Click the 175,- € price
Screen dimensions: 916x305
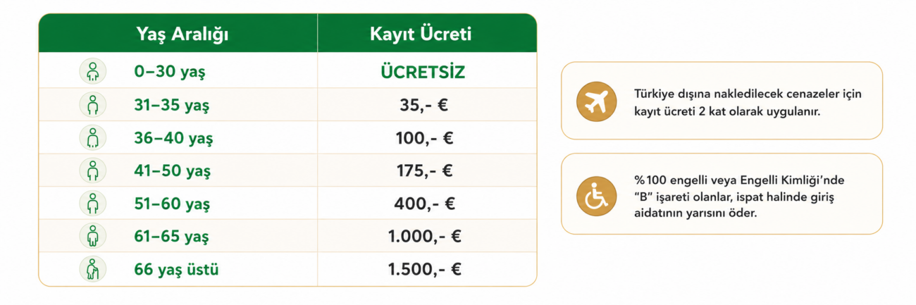(x=423, y=171)
